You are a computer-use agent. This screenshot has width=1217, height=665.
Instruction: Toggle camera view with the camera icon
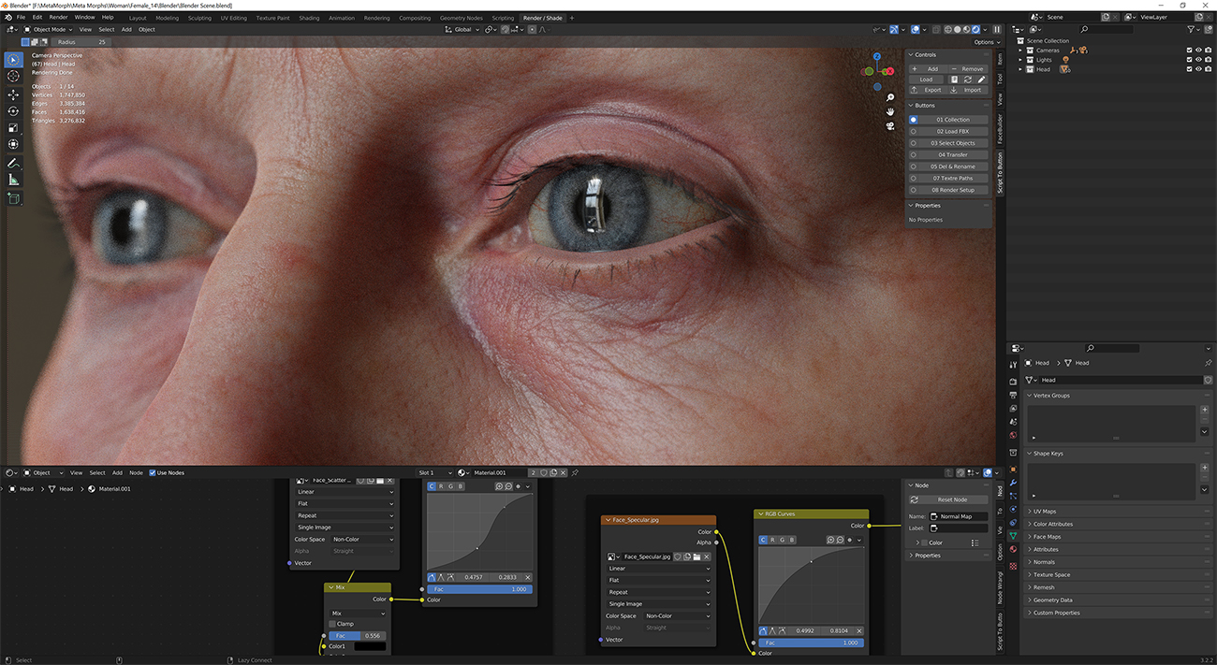[x=889, y=126]
